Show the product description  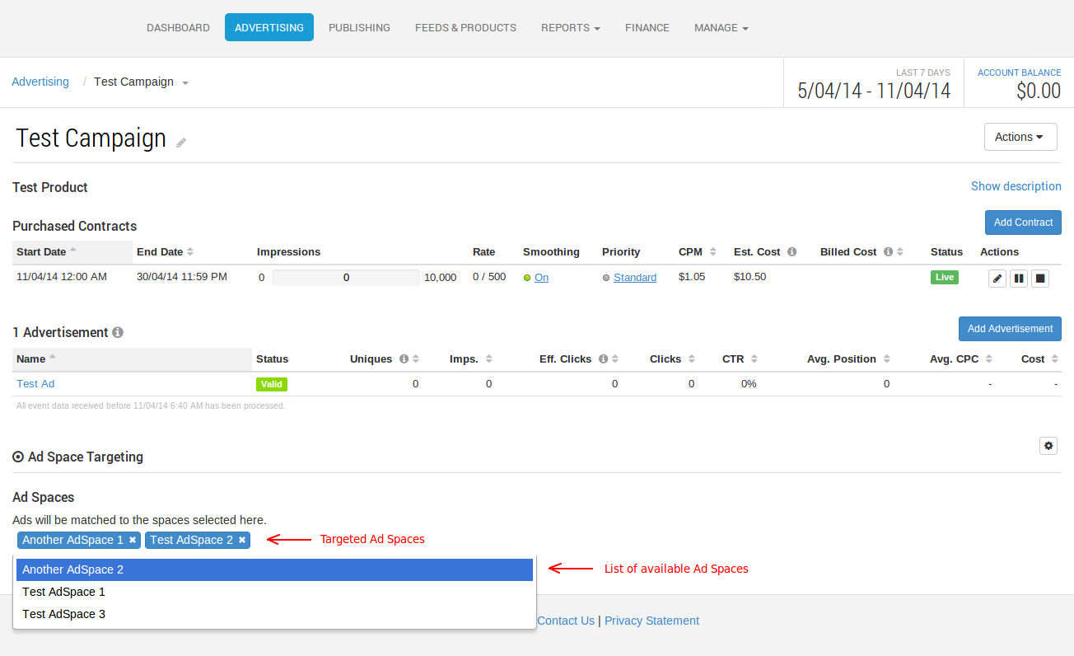tap(1016, 186)
